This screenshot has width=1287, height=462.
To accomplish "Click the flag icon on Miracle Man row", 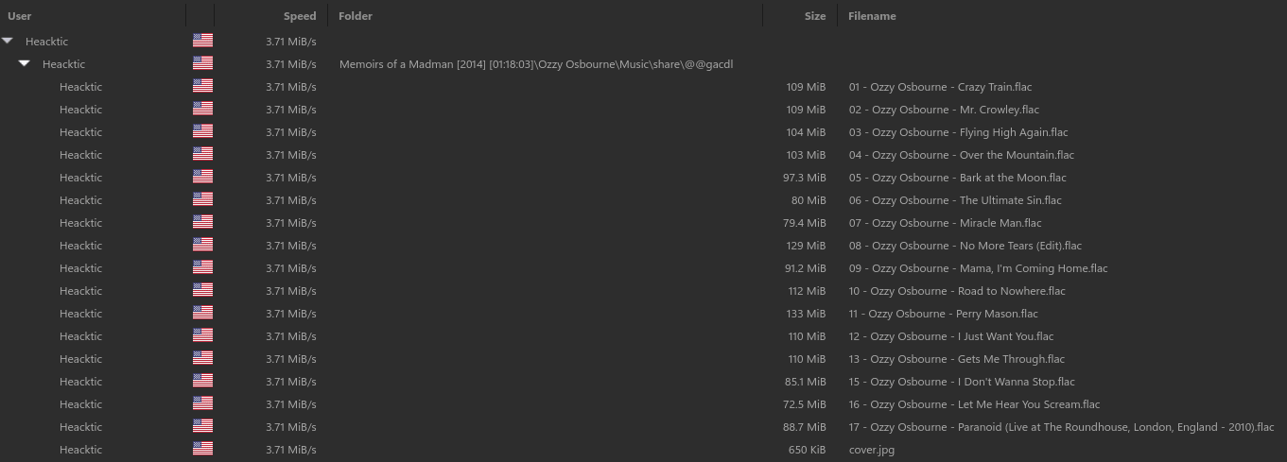I will pyautogui.click(x=202, y=222).
